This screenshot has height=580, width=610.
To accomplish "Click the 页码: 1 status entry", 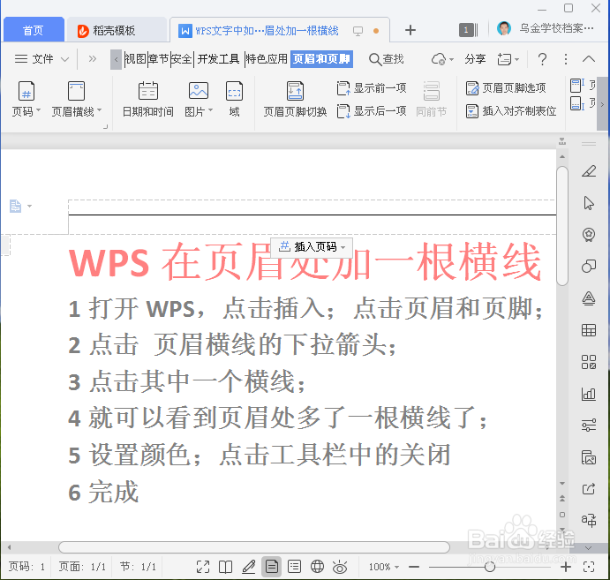I will coord(26,567).
